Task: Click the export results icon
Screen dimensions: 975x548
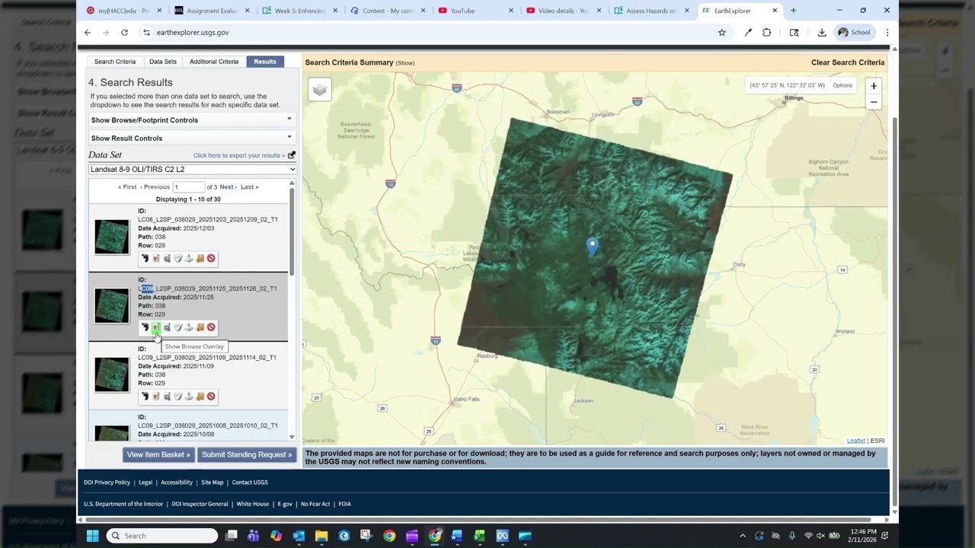Action: [x=292, y=155]
